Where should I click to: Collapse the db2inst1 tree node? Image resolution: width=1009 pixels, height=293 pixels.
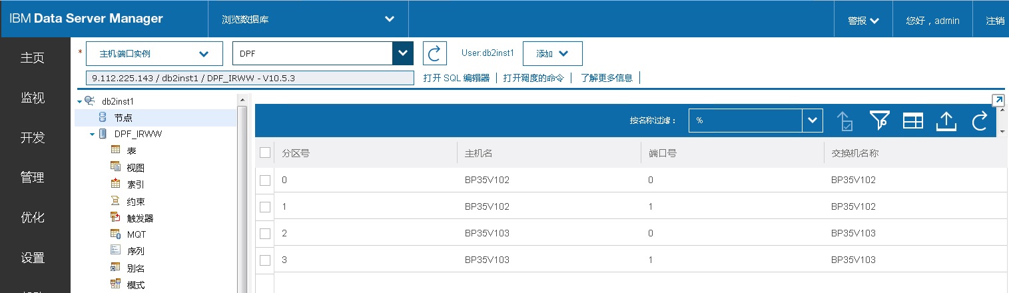point(79,101)
